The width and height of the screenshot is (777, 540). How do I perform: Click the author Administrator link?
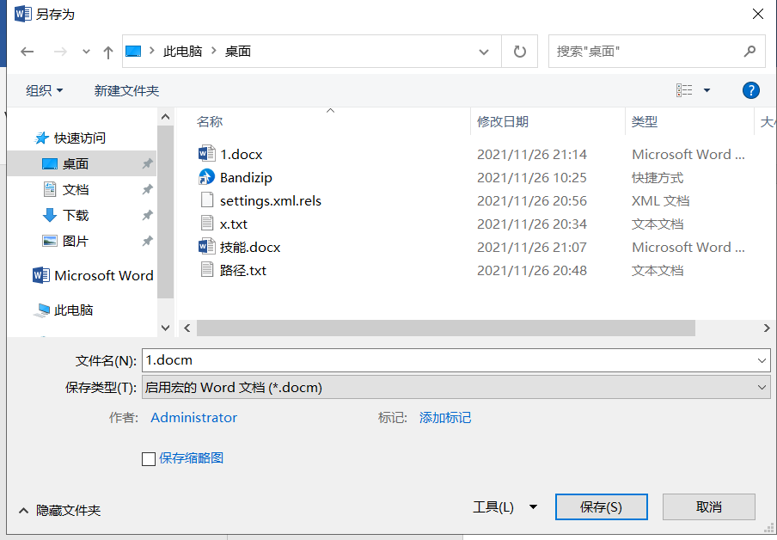tap(193, 418)
